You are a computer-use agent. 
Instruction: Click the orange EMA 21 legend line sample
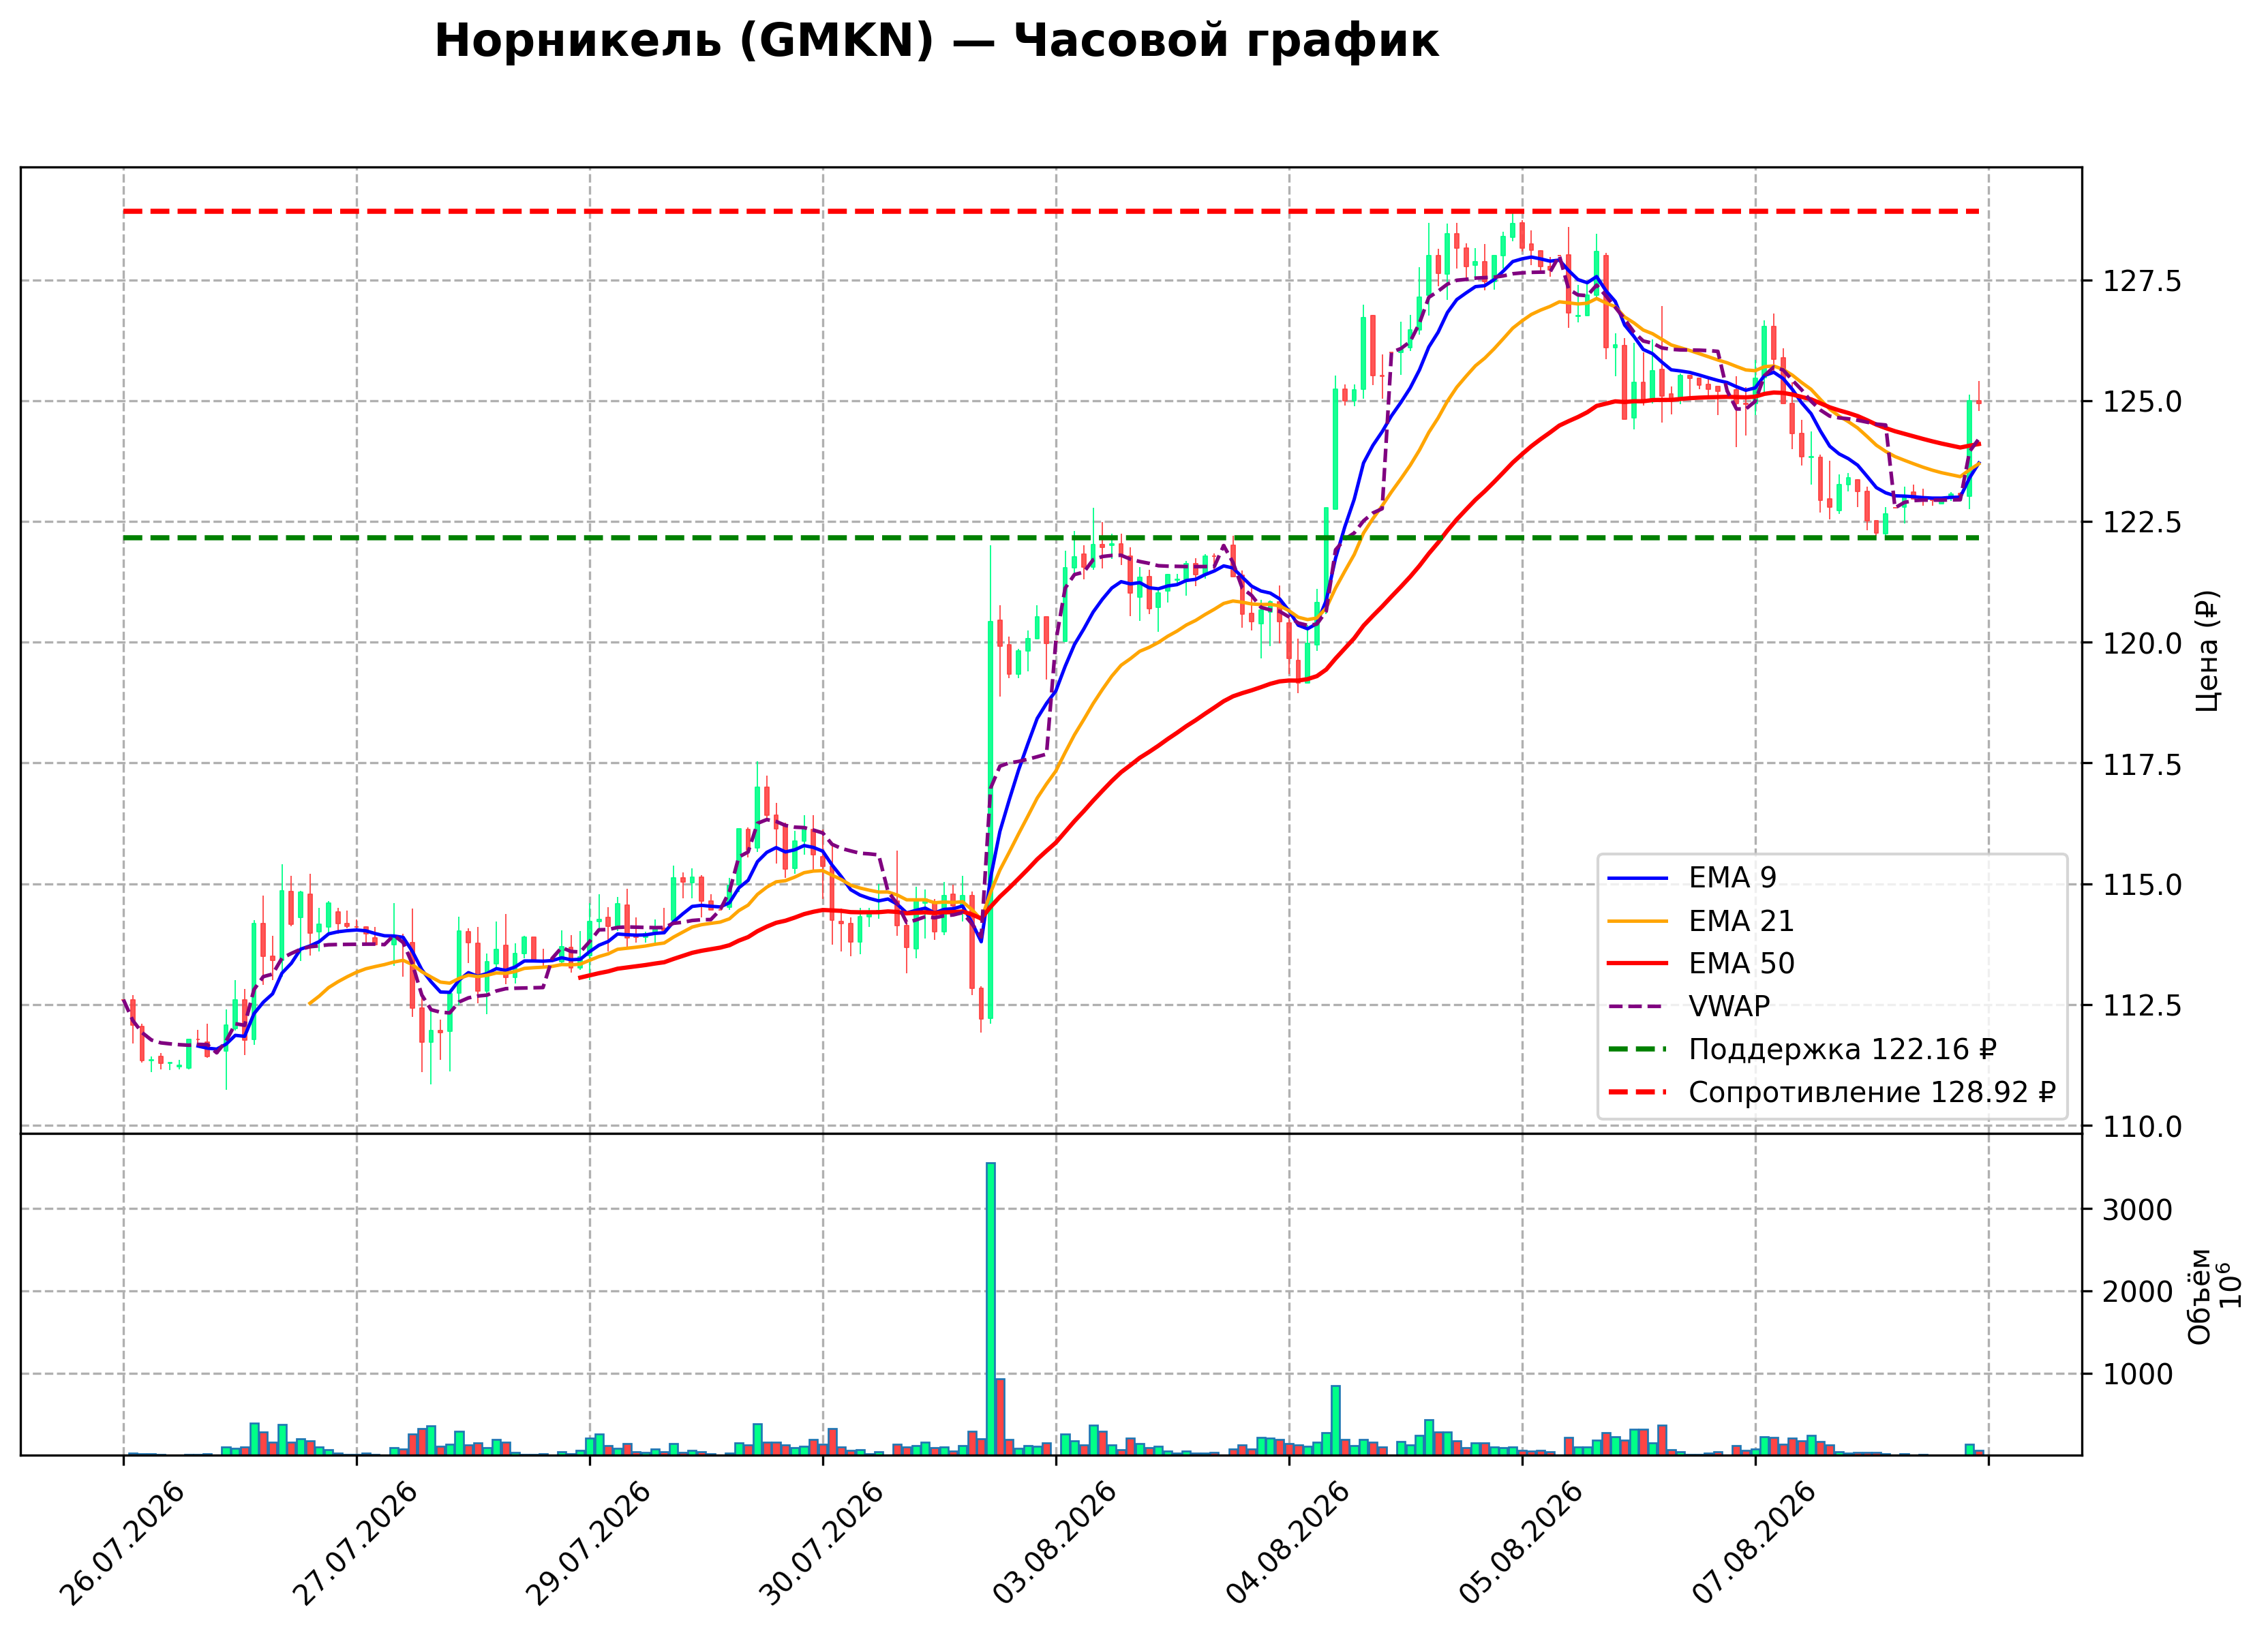(x=1638, y=921)
